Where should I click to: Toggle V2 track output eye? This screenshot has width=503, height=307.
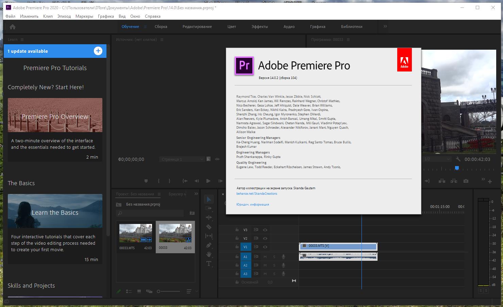(x=265, y=238)
